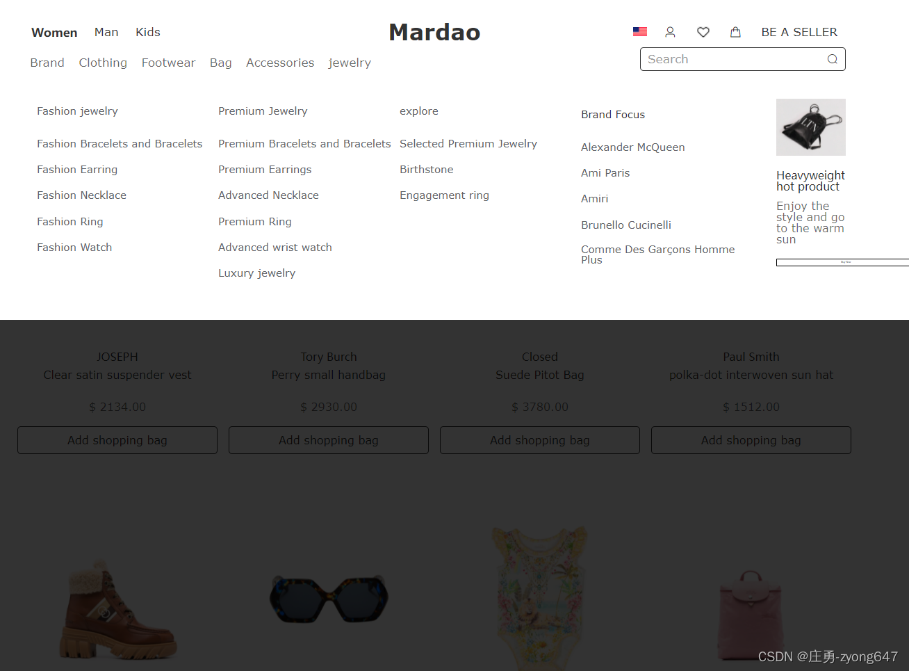Open Premium Bracelets and Bracelets
This screenshot has height=671, width=909.
(x=304, y=144)
